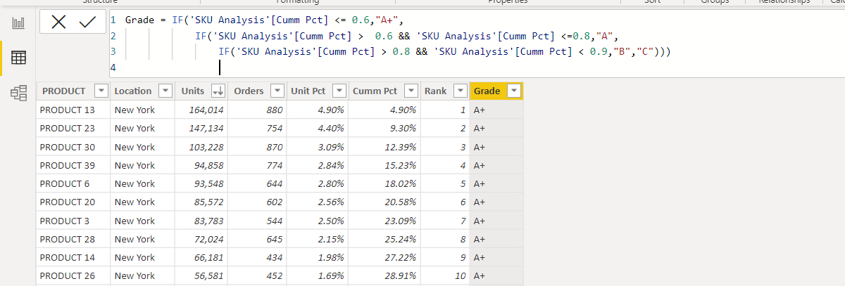Click Cumm Pct value 9.30%

(402, 128)
